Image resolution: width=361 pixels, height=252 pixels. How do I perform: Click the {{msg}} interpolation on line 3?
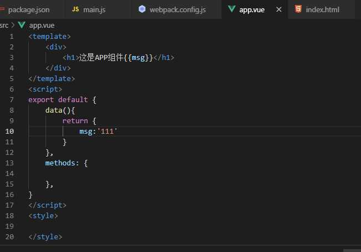tap(139, 58)
